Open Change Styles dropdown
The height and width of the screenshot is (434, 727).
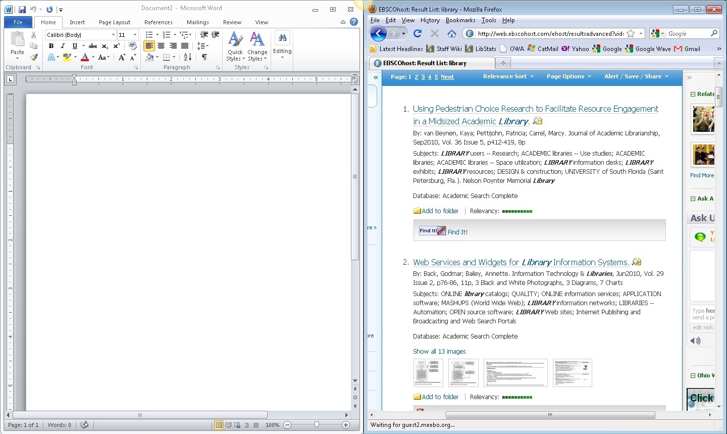tap(257, 46)
